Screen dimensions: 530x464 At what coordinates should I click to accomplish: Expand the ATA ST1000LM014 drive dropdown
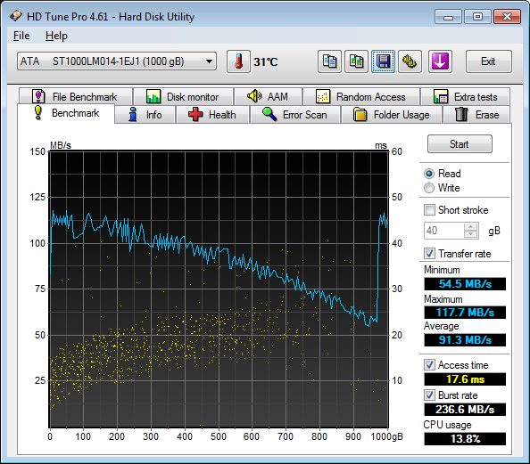117,61
